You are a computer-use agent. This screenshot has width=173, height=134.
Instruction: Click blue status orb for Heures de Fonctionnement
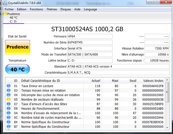[9, 109]
